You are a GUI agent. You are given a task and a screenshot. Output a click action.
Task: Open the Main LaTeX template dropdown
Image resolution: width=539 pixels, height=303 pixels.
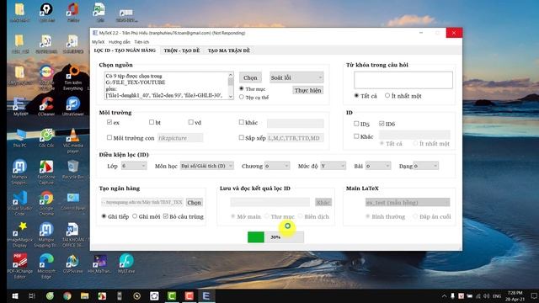pyautogui.click(x=408, y=202)
